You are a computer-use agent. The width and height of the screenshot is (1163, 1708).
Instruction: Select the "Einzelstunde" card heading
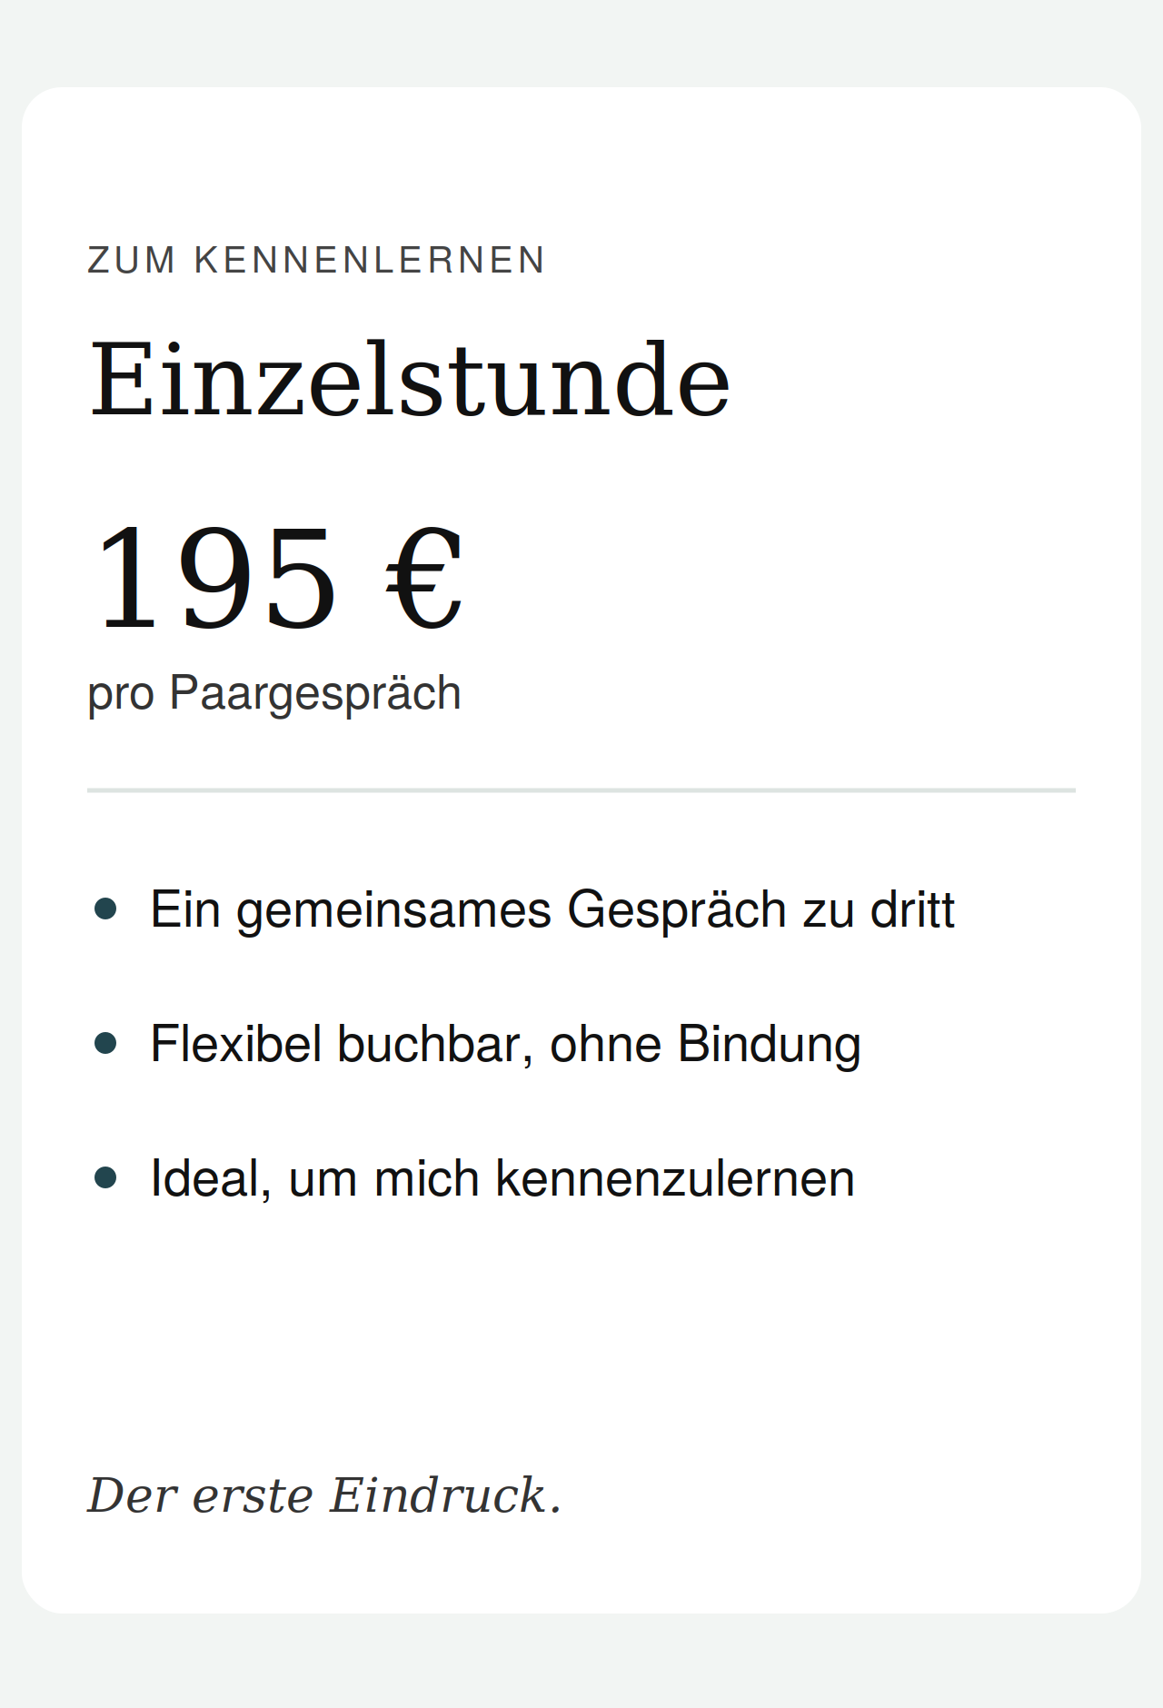409,380
